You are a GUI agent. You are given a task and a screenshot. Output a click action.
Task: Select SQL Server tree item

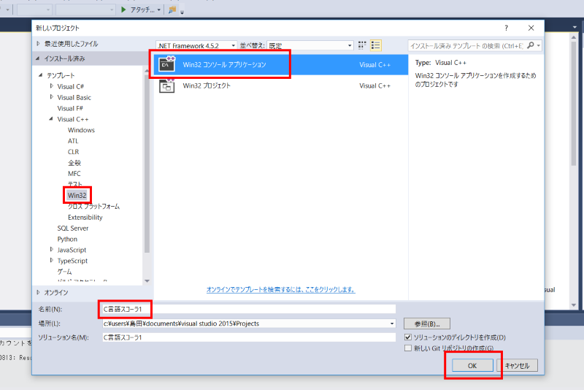[72, 228]
